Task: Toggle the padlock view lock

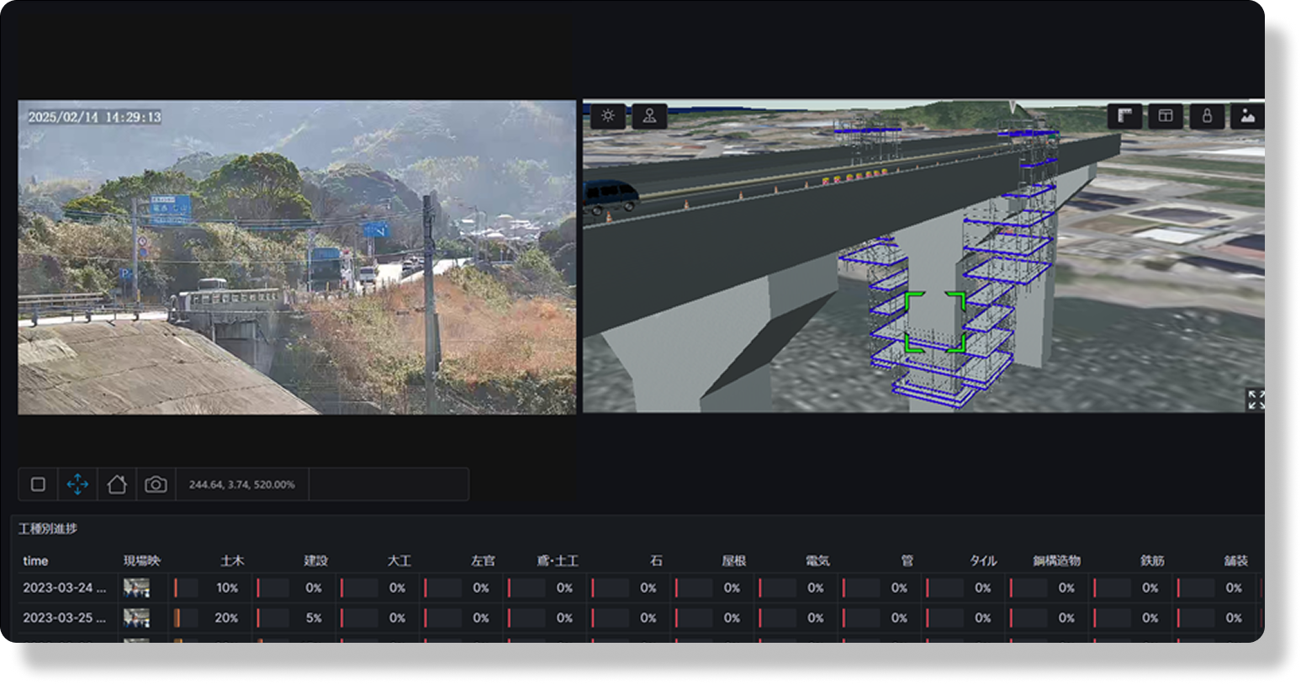Action: pyautogui.click(x=1207, y=116)
